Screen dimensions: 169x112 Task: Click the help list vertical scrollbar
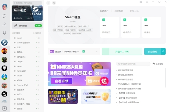click(x=165, y=78)
